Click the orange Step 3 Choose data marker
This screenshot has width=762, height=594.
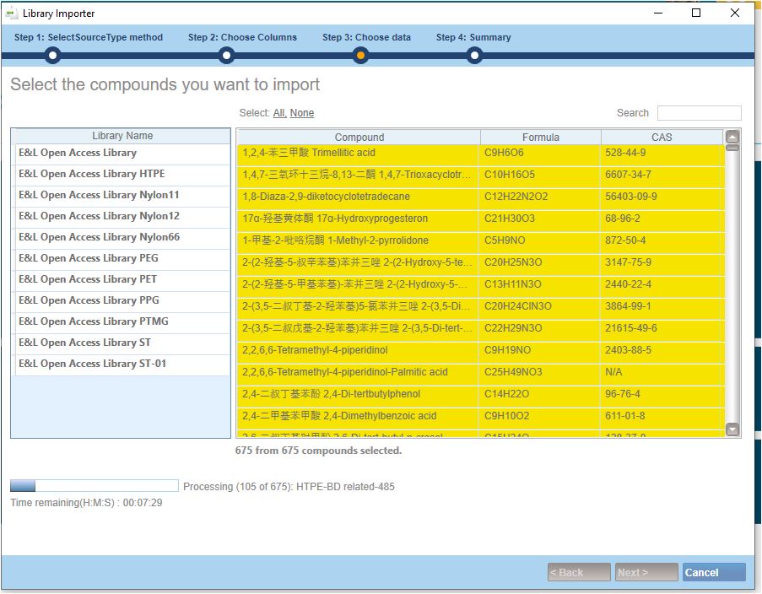360,56
